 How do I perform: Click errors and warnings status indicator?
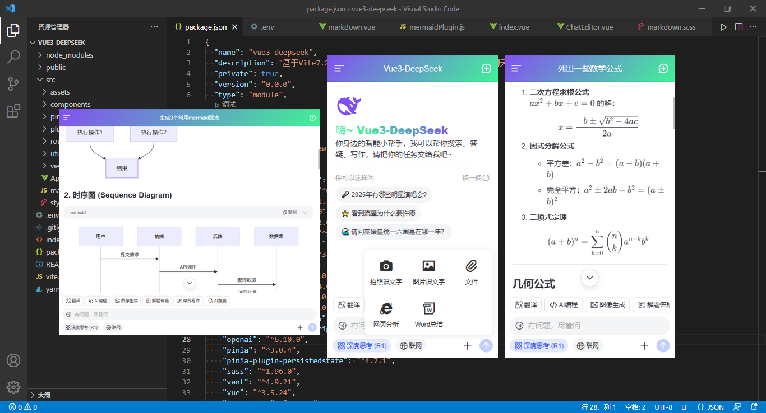[x=23, y=407]
